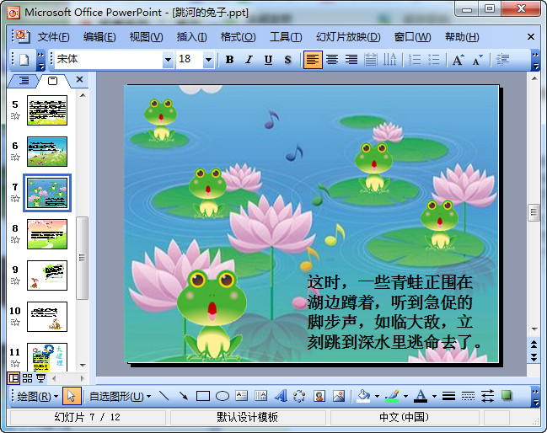Center align the text
The width and height of the screenshot is (547, 433).
click(332, 60)
